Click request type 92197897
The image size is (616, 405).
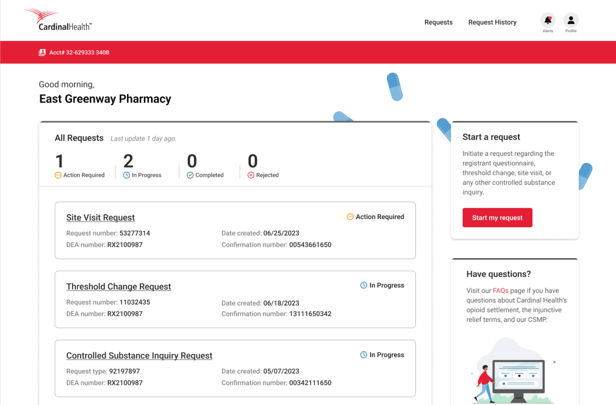[x=124, y=371]
